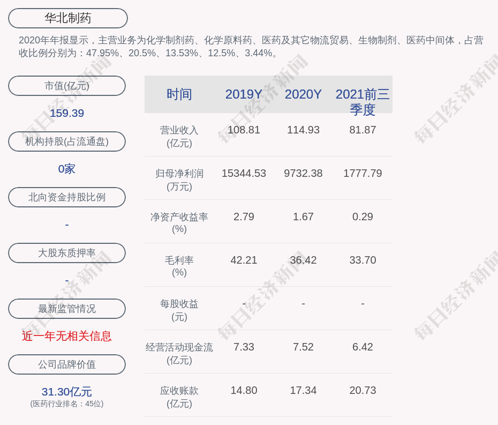Select the 大股东质押率 pill label

click(67, 253)
